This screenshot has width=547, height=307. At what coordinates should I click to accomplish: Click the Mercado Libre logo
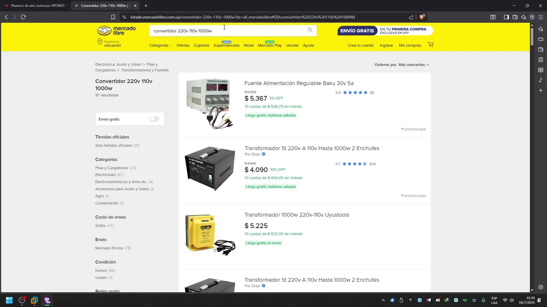[x=116, y=31]
